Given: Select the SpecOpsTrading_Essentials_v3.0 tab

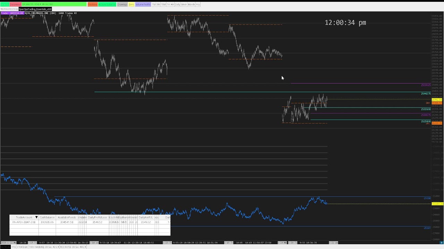Looking at the screenshot, I should tap(35, 9).
